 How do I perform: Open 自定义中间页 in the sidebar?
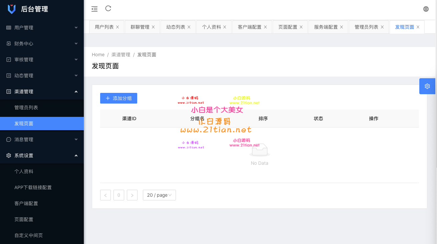click(x=42, y=235)
